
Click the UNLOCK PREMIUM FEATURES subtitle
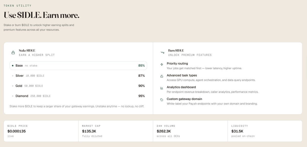(x=190, y=55)
